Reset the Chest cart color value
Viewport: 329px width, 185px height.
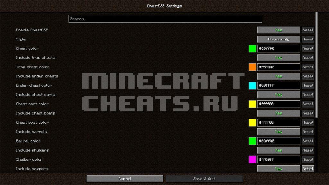308,104
